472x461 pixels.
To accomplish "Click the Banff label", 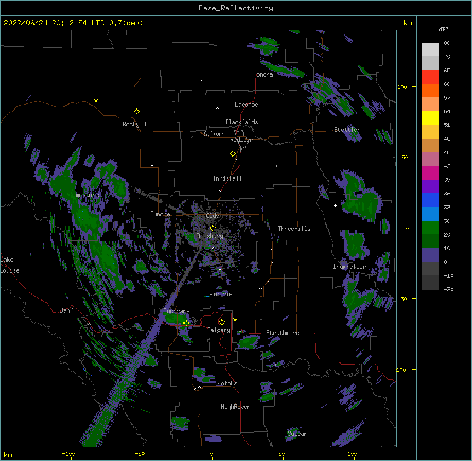I will tap(68, 310).
